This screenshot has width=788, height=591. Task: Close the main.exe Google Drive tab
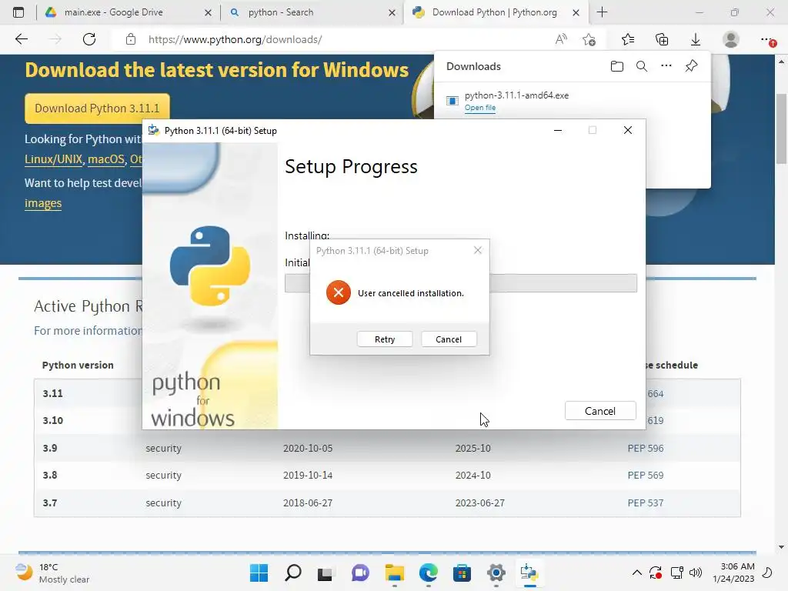[x=208, y=12]
